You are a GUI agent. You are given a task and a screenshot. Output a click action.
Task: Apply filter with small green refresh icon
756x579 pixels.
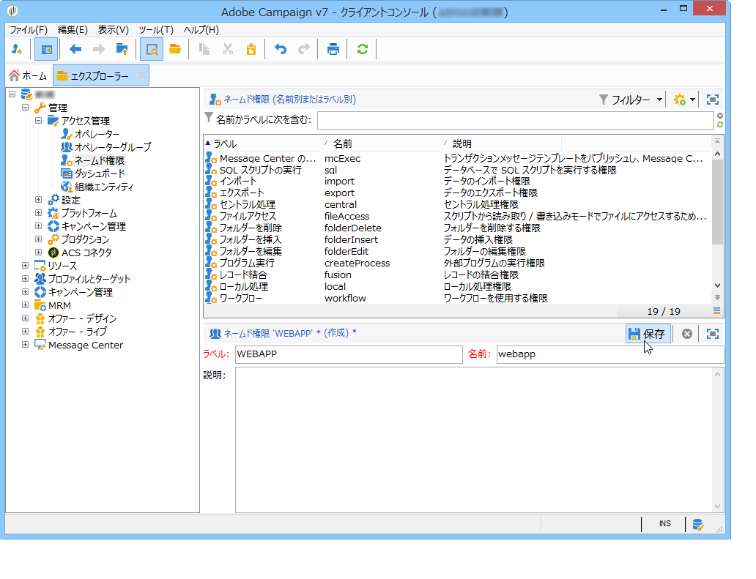720,124
